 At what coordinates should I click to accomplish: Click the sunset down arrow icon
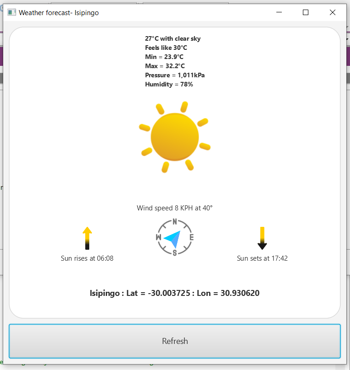click(262, 238)
